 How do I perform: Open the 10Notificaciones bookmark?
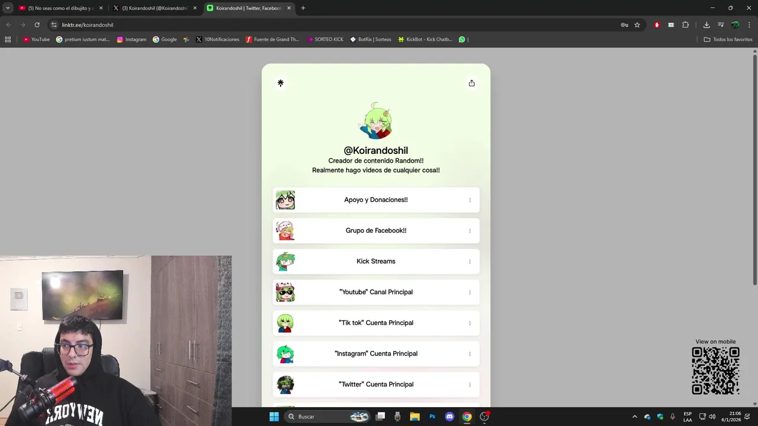217,40
